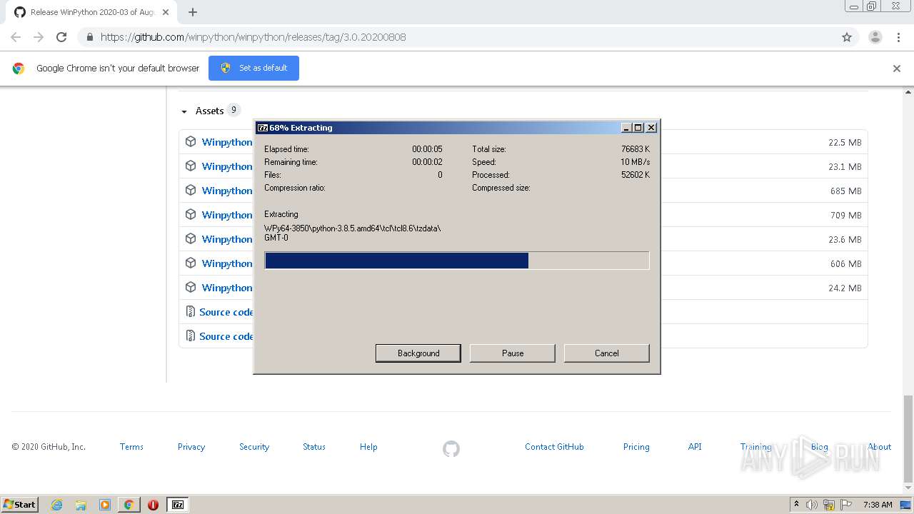914x514 pixels.
Task: Click the extraction progress bar
Action: coord(457,261)
